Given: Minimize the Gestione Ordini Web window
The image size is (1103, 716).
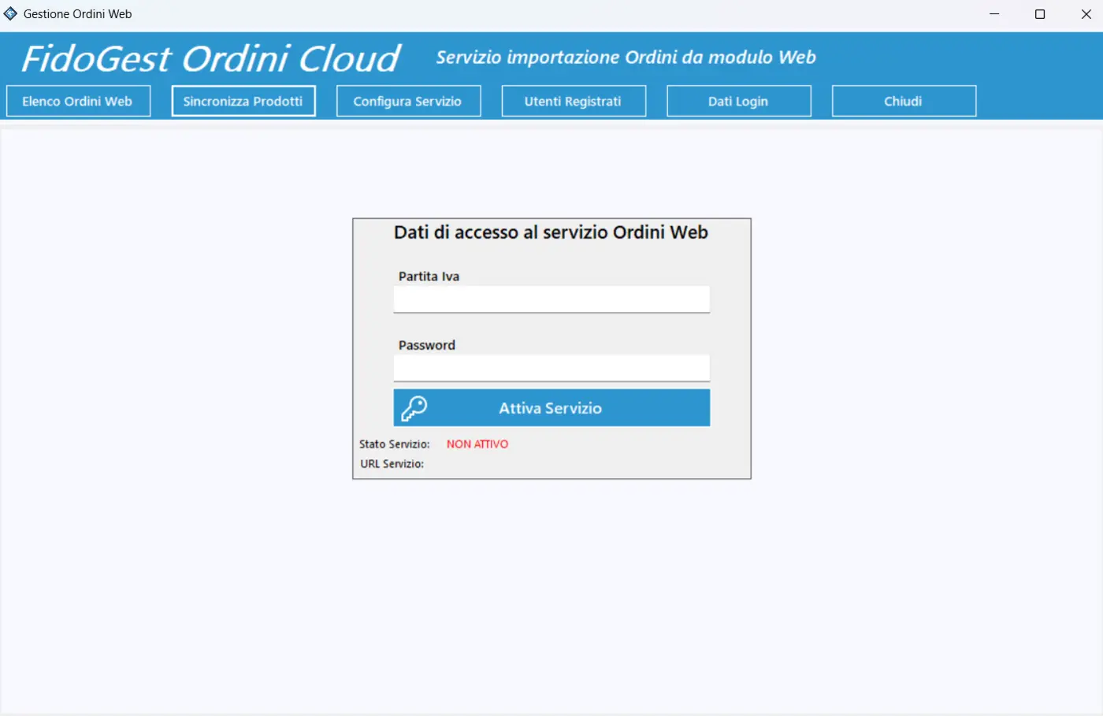Looking at the screenshot, I should click(x=994, y=14).
